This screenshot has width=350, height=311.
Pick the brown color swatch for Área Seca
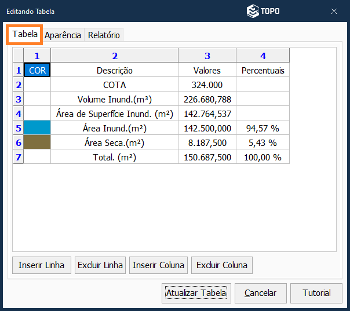click(37, 142)
